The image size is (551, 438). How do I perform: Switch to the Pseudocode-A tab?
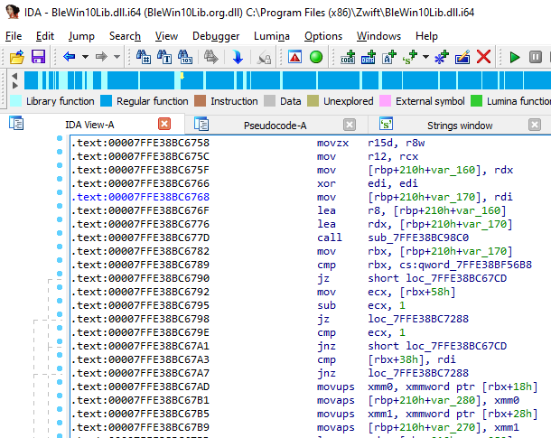coord(275,126)
